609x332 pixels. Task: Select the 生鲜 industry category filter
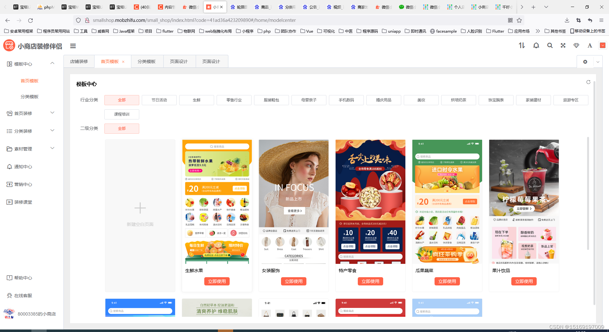click(197, 100)
